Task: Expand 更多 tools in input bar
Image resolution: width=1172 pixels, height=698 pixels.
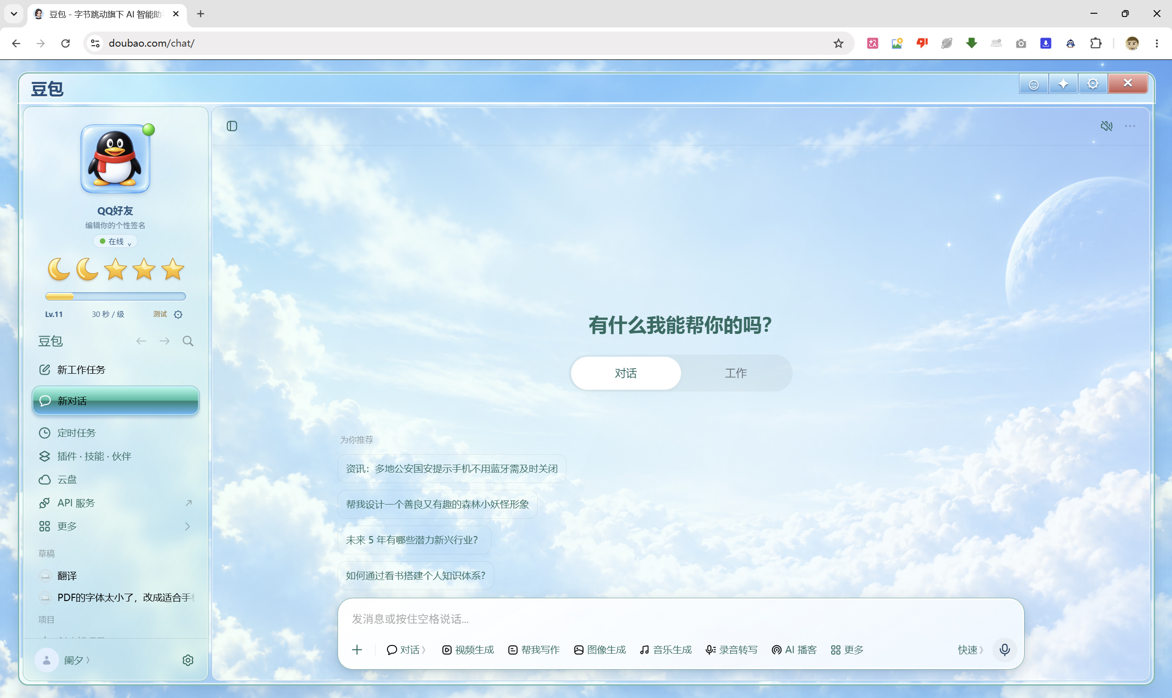Action: pyautogui.click(x=847, y=650)
